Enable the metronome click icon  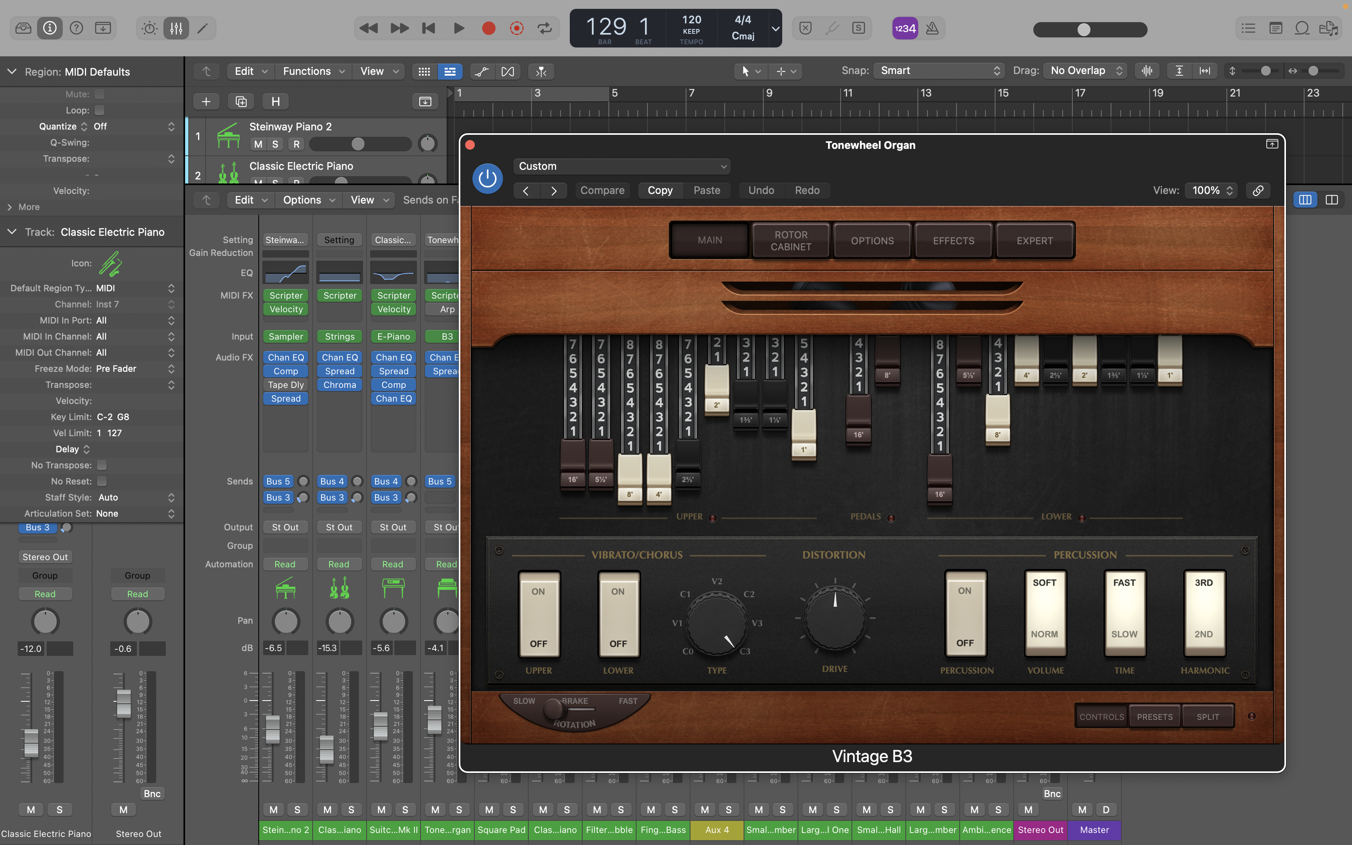[932, 28]
